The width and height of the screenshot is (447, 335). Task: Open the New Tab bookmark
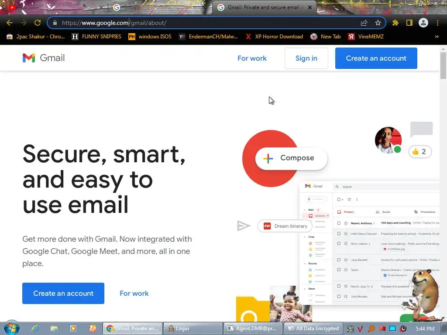click(x=326, y=37)
